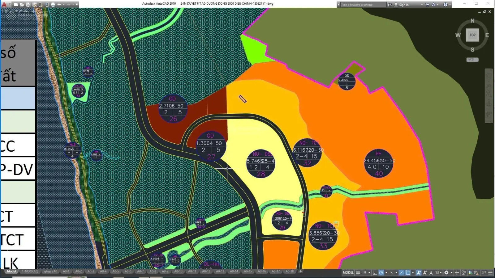The height and width of the screenshot is (278, 495).
Task: Toggle Ortho mode
Action: (375, 272)
